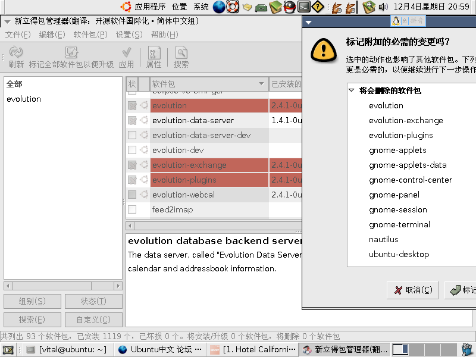Open the 设置(S) menu
476x357 pixels.
click(129, 35)
